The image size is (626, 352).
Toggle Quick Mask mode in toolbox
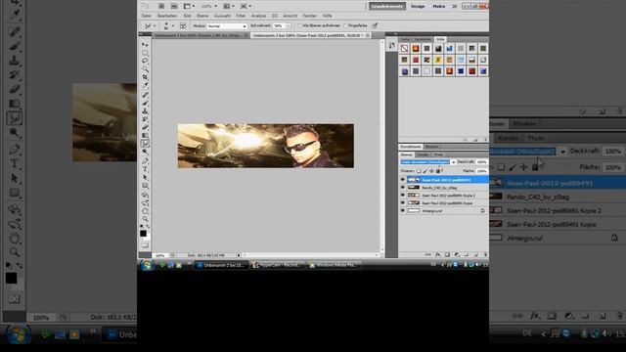[145, 245]
